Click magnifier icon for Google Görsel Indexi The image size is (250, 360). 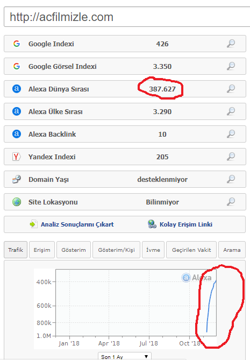[231, 66]
